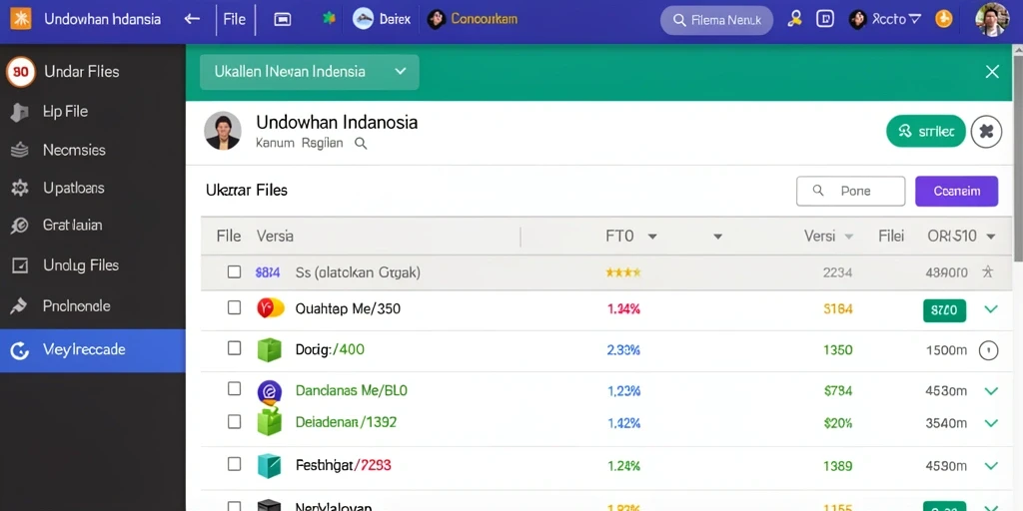Click the orange 80 badge in sidebar
The width and height of the screenshot is (1023, 511).
click(21, 72)
